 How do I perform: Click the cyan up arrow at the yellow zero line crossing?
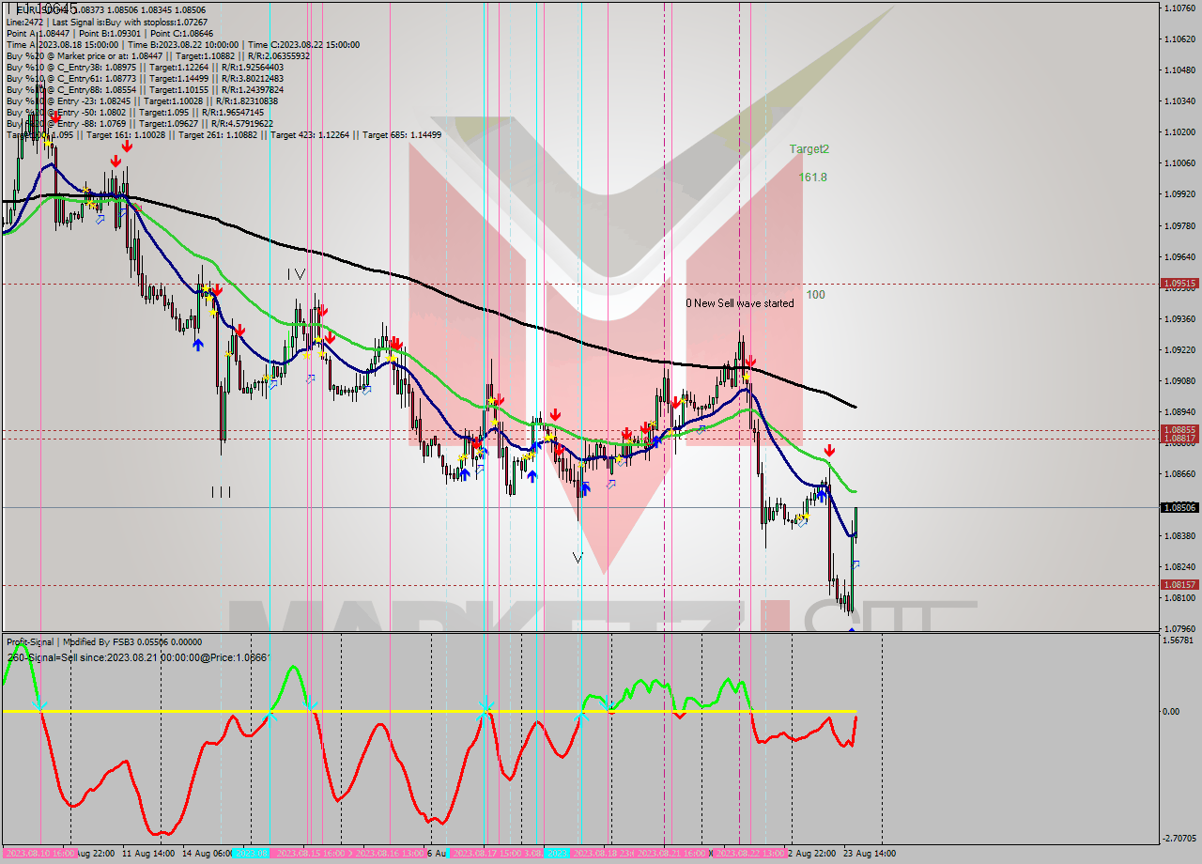[271, 718]
